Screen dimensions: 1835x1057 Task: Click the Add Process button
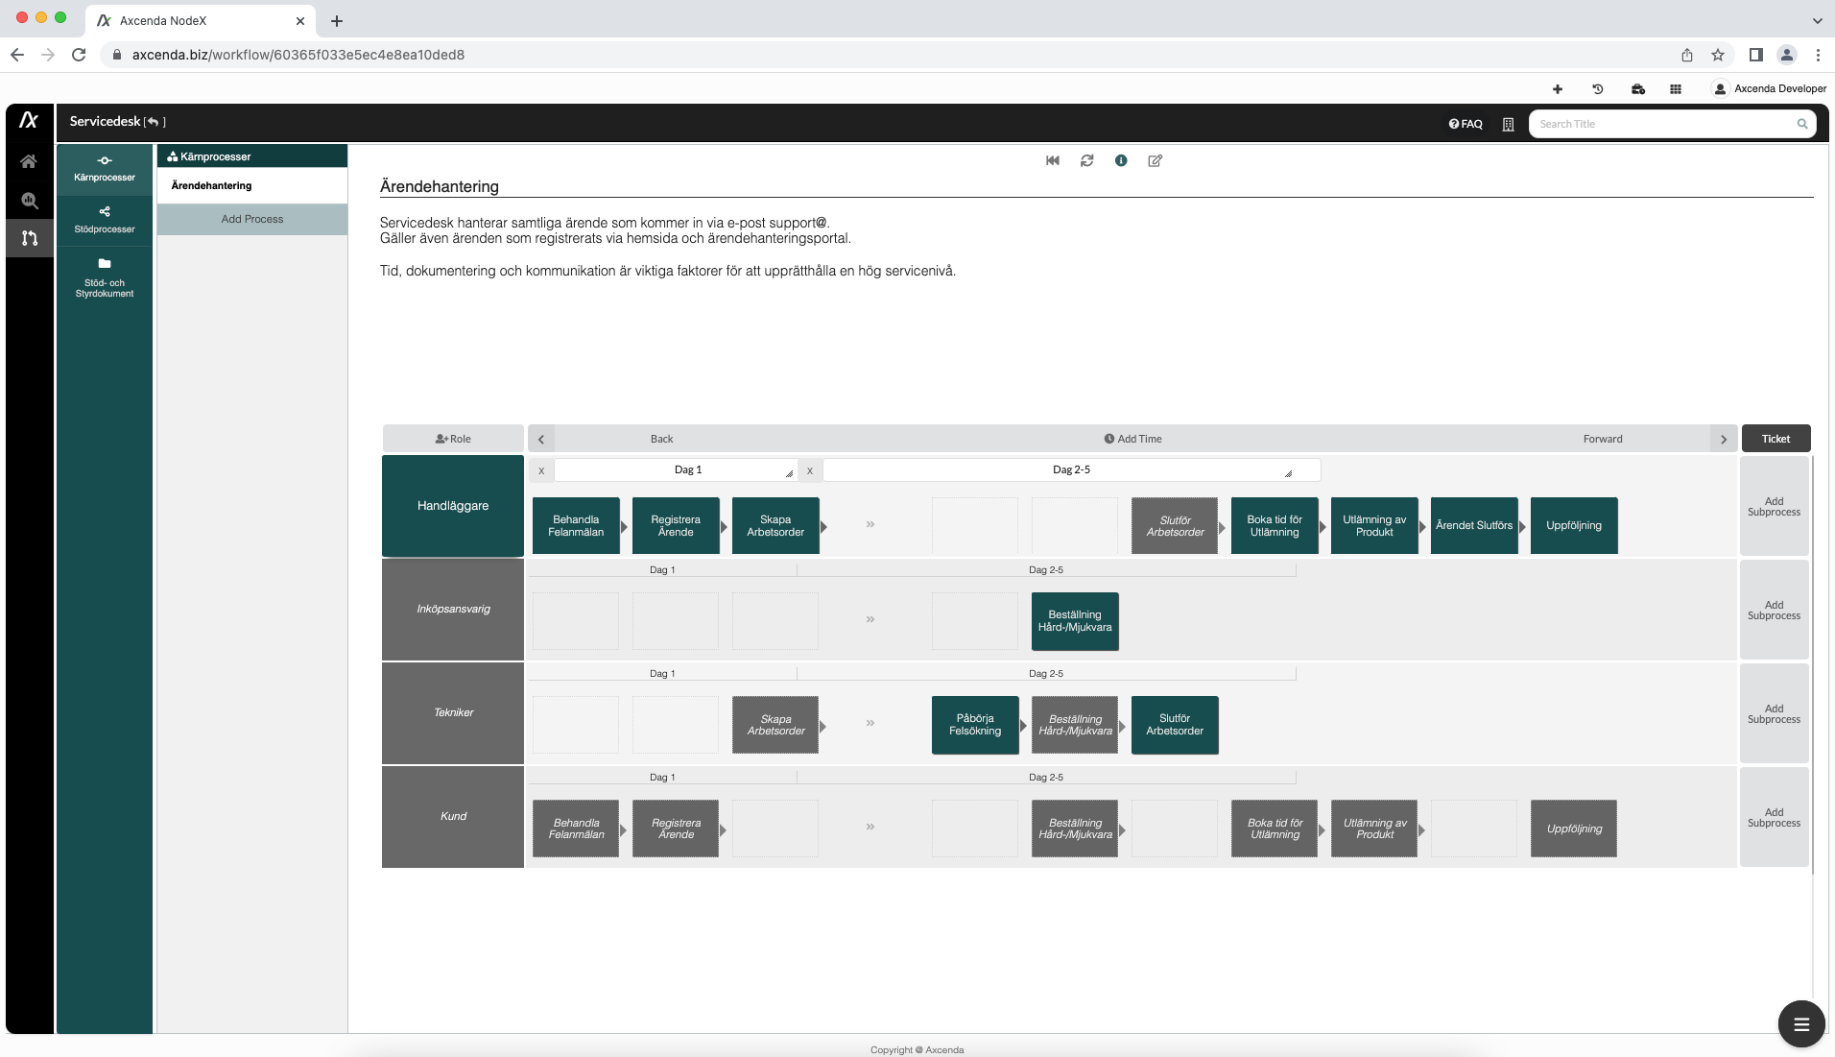[x=252, y=219]
